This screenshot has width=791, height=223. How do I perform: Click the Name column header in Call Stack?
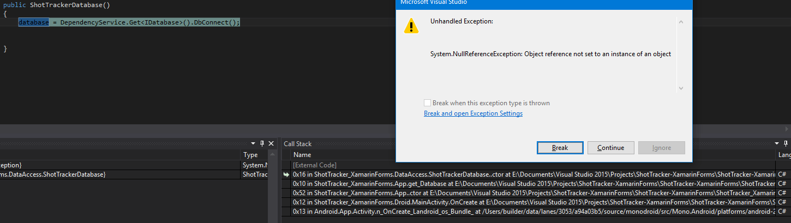click(302, 155)
